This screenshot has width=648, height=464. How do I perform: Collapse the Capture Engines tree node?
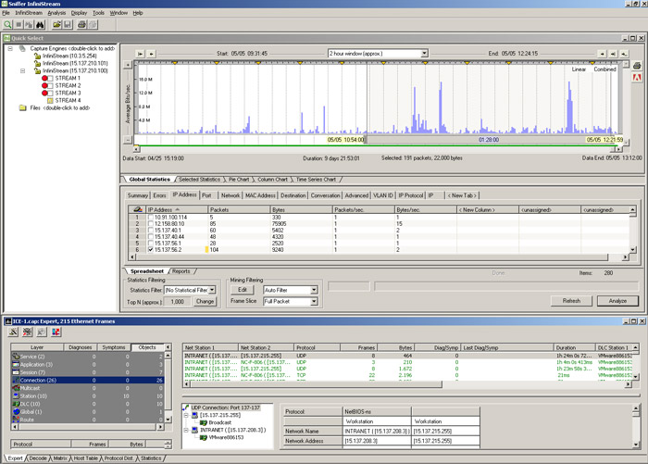coord(10,48)
